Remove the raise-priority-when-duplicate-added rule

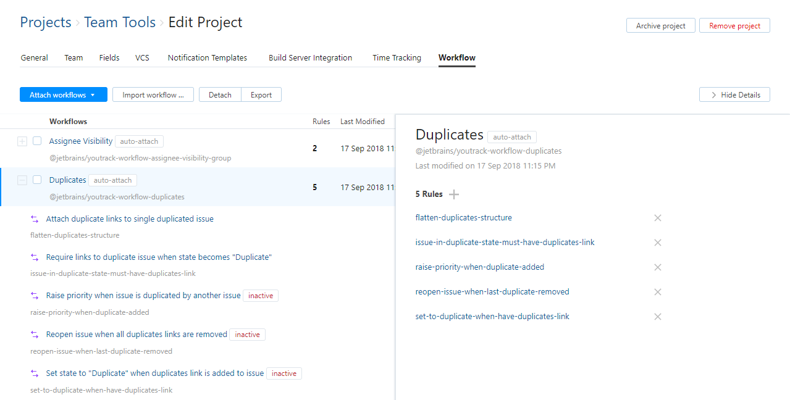[658, 267]
